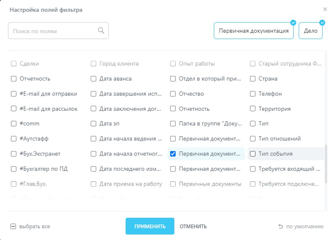Check the '#E-mail для рассылок' option
The height and width of the screenshot is (240, 334).
pos(13,109)
